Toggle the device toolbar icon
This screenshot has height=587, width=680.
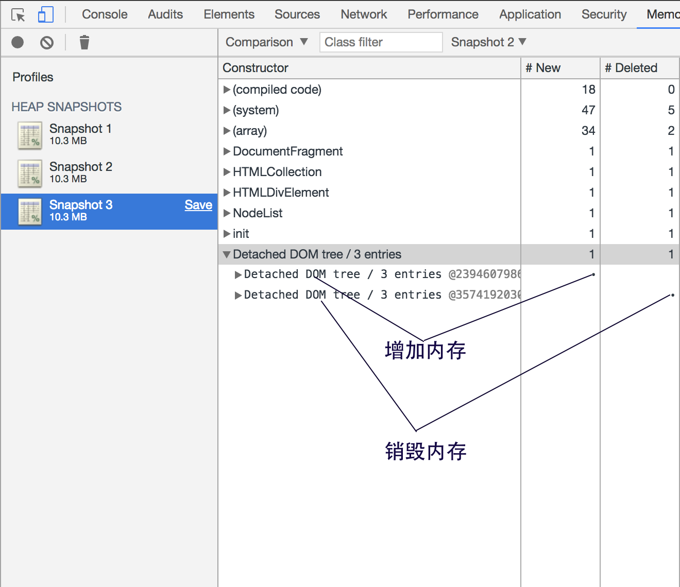[46, 15]
